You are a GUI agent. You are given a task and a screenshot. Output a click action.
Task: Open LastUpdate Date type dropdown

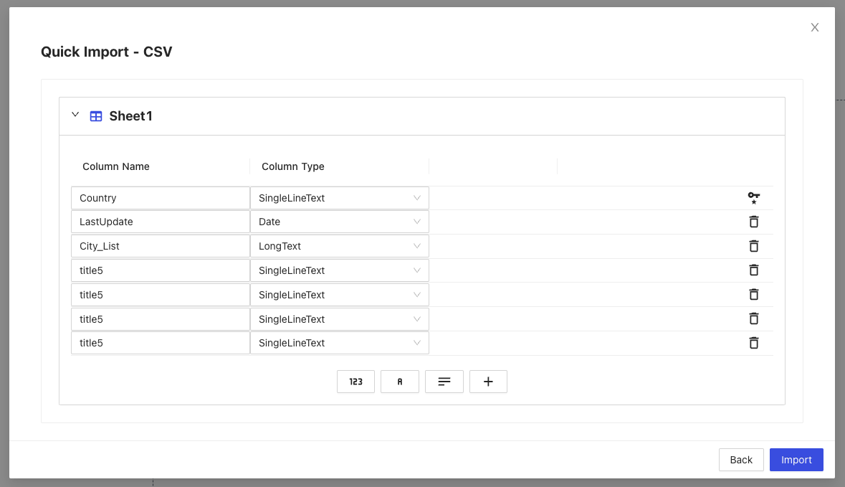point(340,222)
